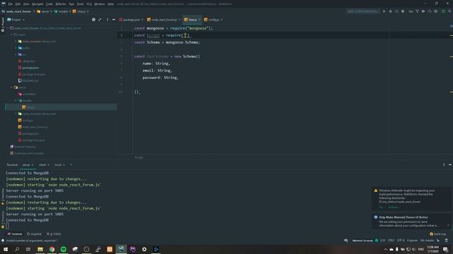Click the expand-all arrows icon in Project panel
This screenshot has width=453, height=254.
(x=100, y=20)
